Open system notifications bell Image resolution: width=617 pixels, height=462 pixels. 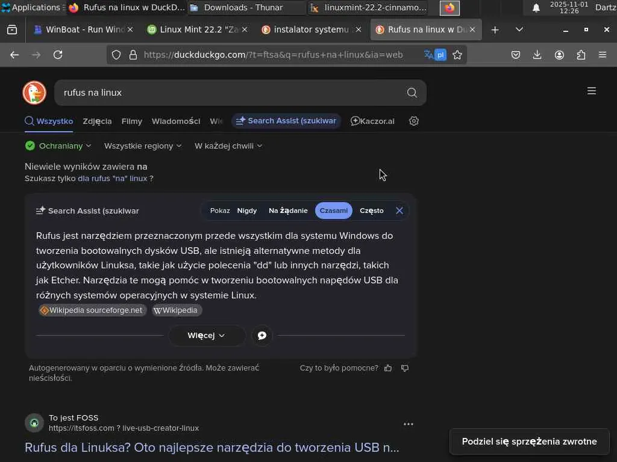(536, 8)
